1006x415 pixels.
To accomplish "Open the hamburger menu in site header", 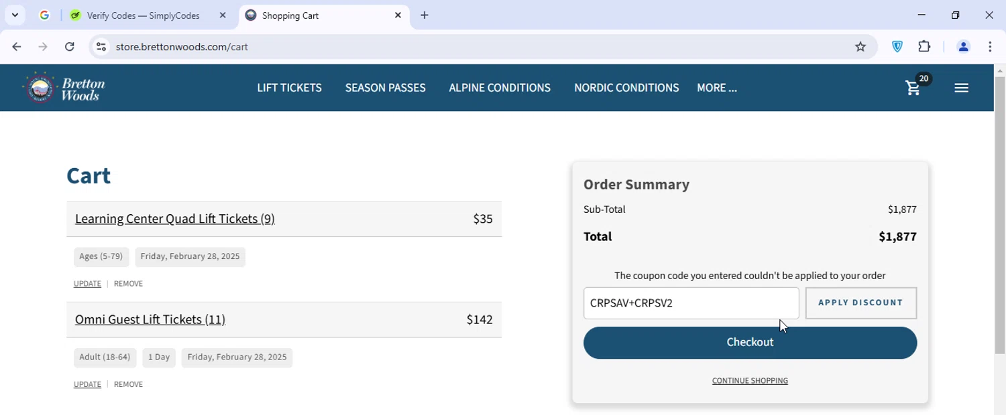I will click(961, 88).
